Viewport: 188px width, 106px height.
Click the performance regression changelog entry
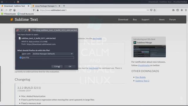pos(58,100)
